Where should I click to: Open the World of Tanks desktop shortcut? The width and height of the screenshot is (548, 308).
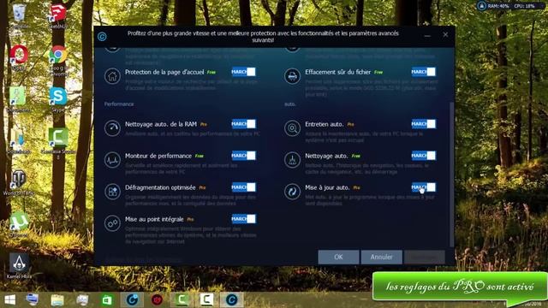pos(19,182)
